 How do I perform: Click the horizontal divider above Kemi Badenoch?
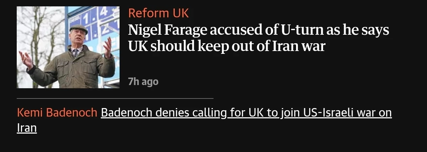pos(115,98)
